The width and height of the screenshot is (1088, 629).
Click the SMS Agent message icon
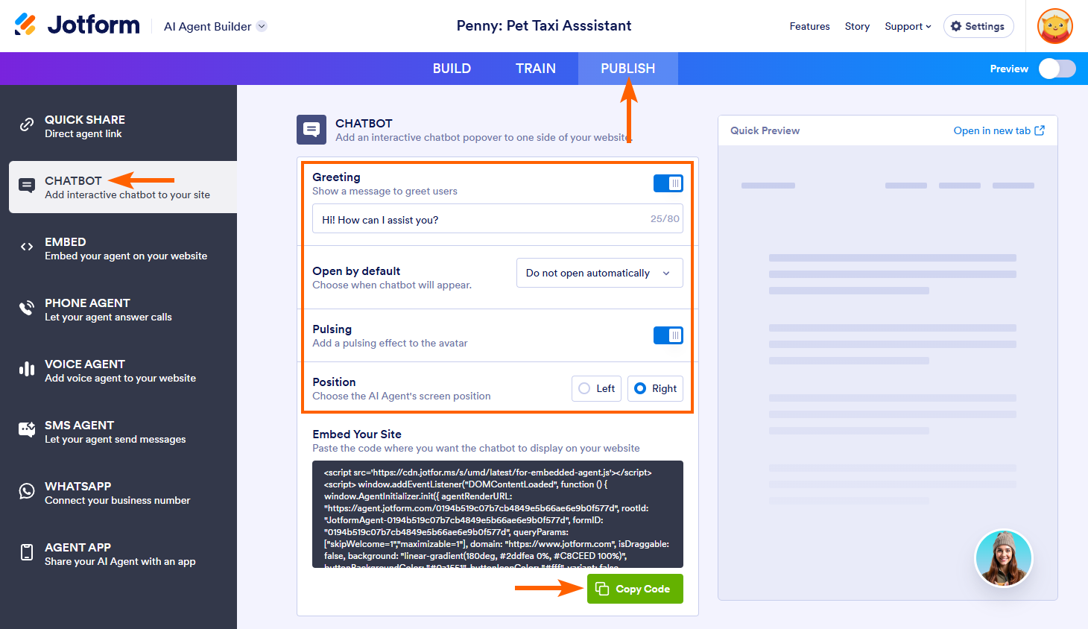tap(27, 429)
